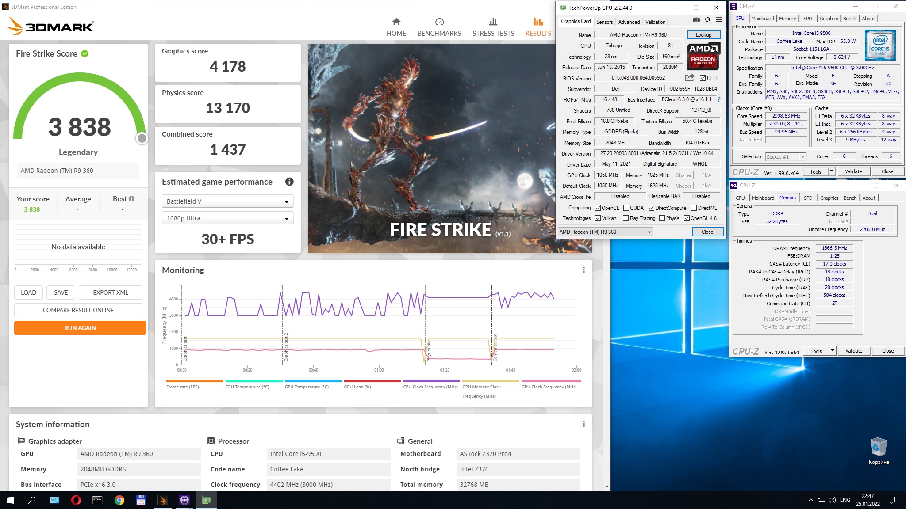Show hidden system tray icons chevron
This screenshot has width=906, height=509.
(810, 500)
